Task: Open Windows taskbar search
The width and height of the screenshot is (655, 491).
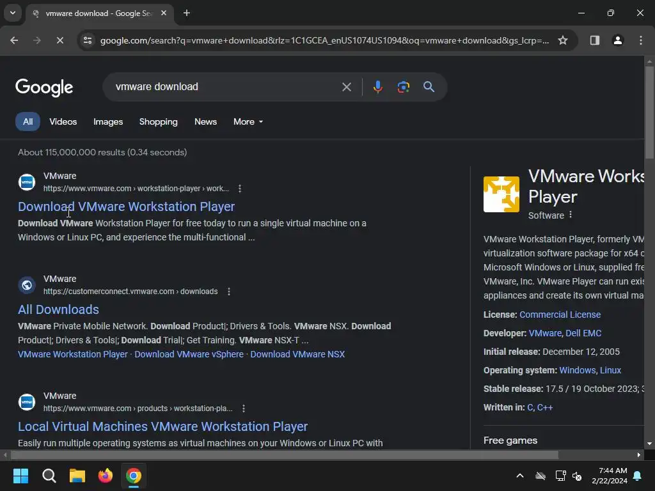Action: point(49,476)
